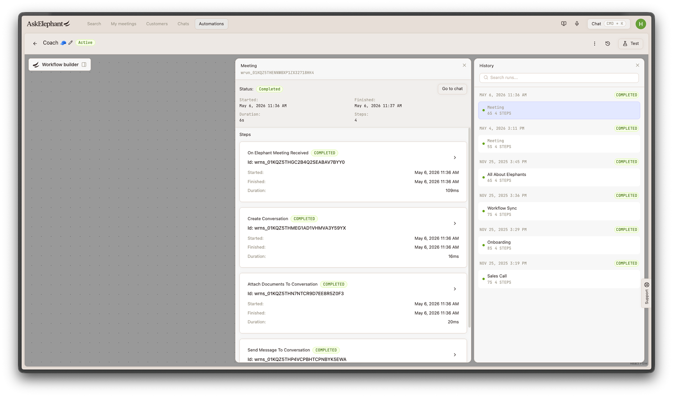Open Customers nav tab
The height and width of the screenshot is (397, 673).
pyautogui.click(x=157, y=24)
